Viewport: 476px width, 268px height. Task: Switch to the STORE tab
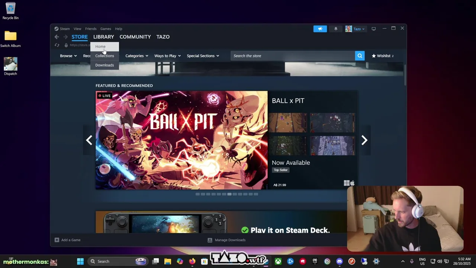click(80, 37)
